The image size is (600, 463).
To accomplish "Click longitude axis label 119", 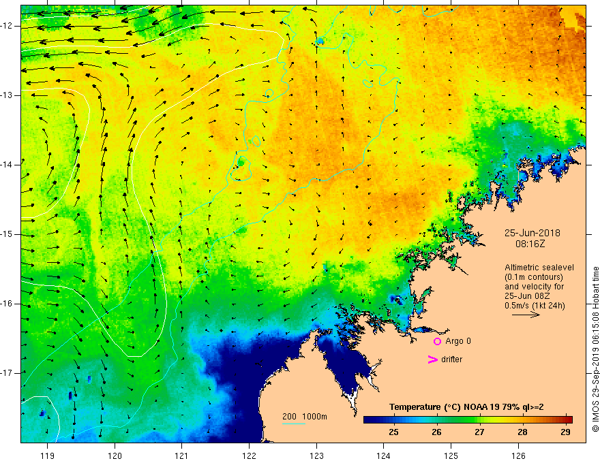I will pyautogui.click(x=48, y=456).
